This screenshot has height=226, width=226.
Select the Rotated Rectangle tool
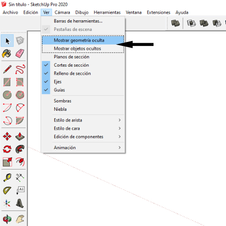tap(20, 82)
